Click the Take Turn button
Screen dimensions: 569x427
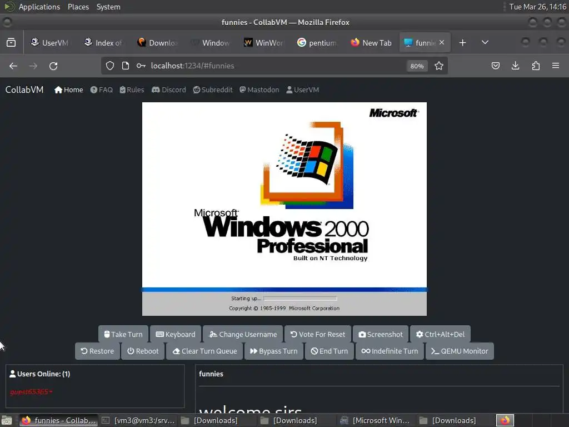[x=123, y=334]
